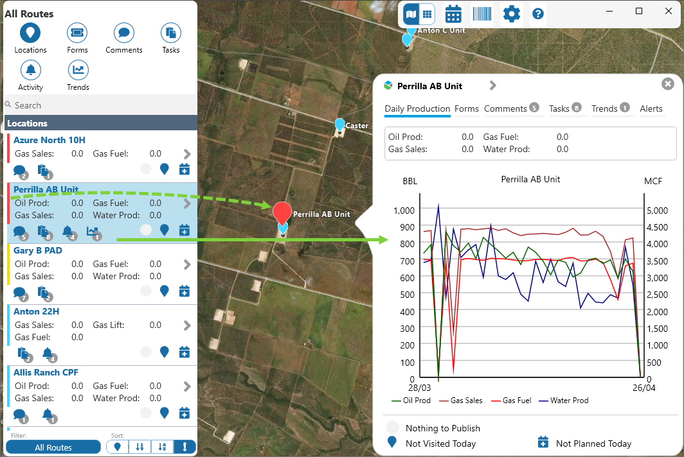Switch to grid view toggle
684x457 pixels.
(427, 13)
